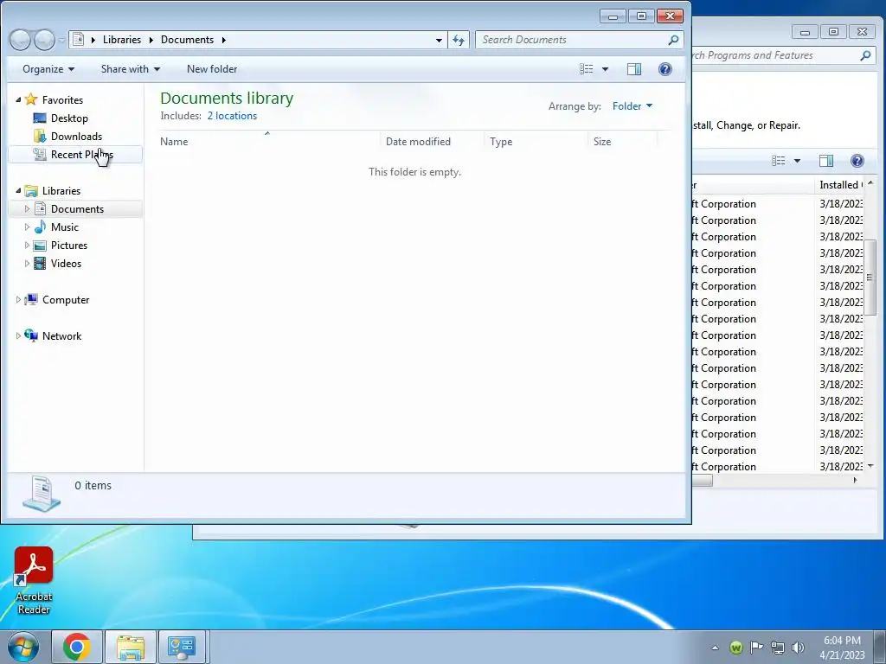Click the Recent Places icon
Viewport: 886px width, 664px height.
[40, 154]
